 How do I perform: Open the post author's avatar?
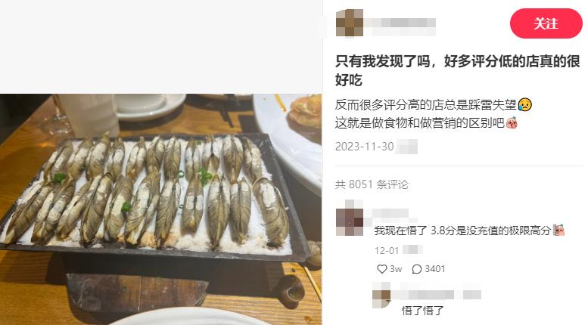tap(349, 23)
